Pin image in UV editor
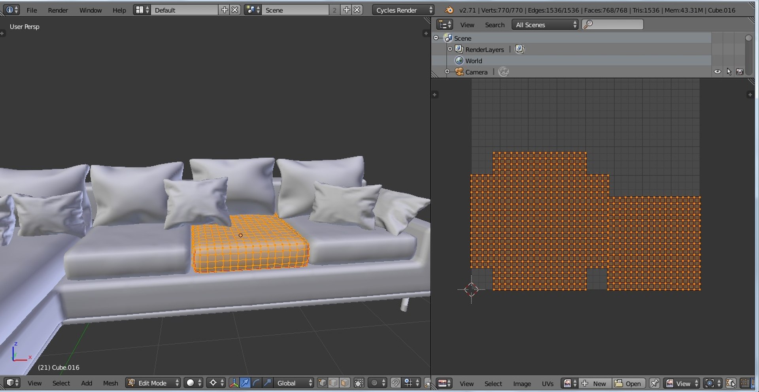Screen dimensions: 759x392 (654, 383)
